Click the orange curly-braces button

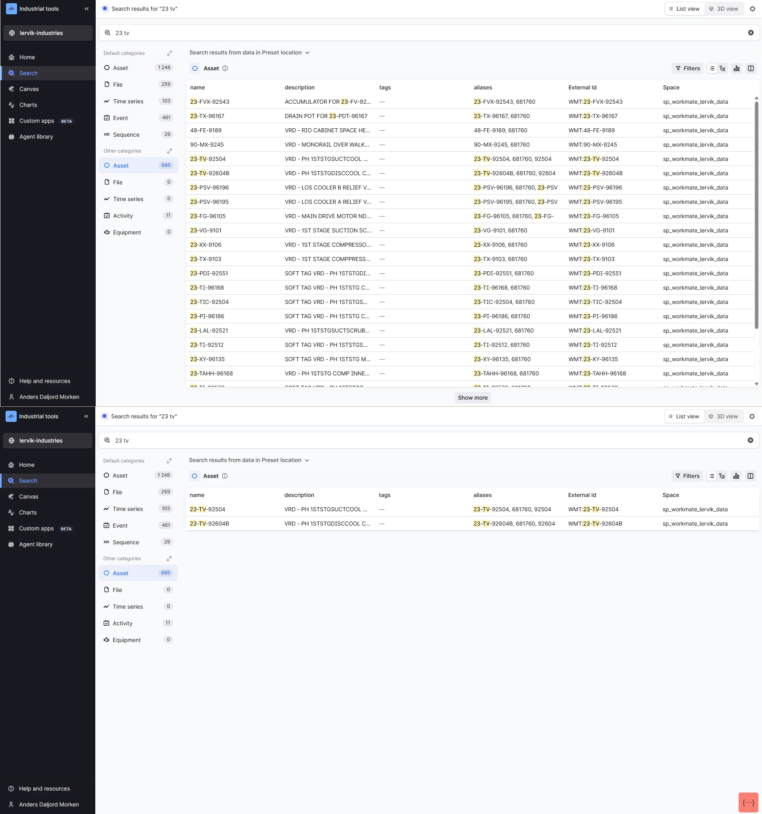click(748, 802)
